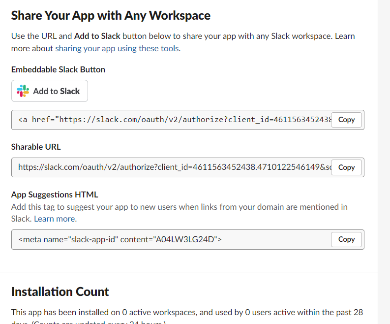Open the Learn more link for App Suggestions

click(55, 219)
